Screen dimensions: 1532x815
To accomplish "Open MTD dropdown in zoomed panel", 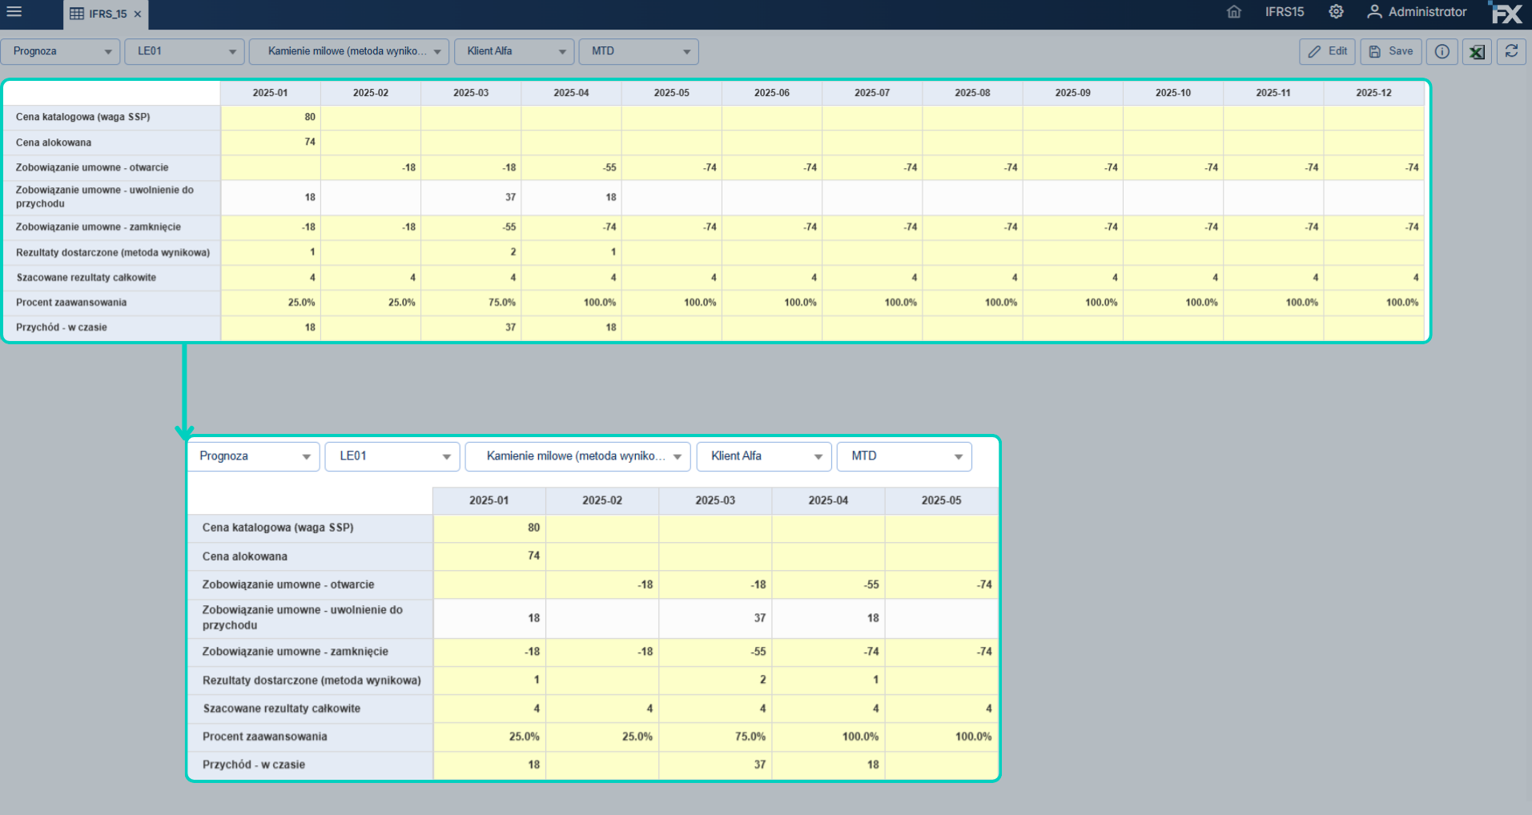I will point(904,456).
